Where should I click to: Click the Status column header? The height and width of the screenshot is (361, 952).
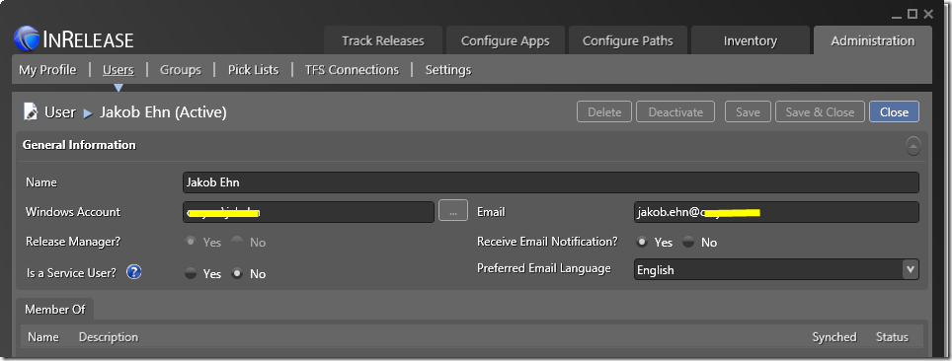click(x=892, y=337)
